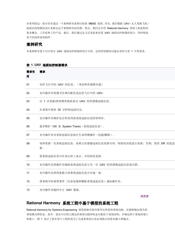
Task: Select requirement number 09 cell
Action: coord(28,156)
